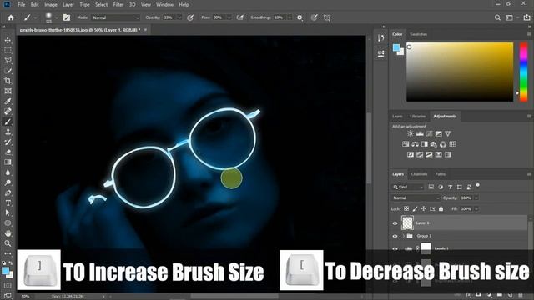Select the Crop tool

tap(8, 81)
